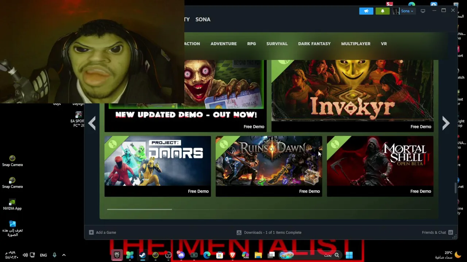Select the DARK FANTASY category tab
Viewport: 467px width, 262px height.
(314, 44)
